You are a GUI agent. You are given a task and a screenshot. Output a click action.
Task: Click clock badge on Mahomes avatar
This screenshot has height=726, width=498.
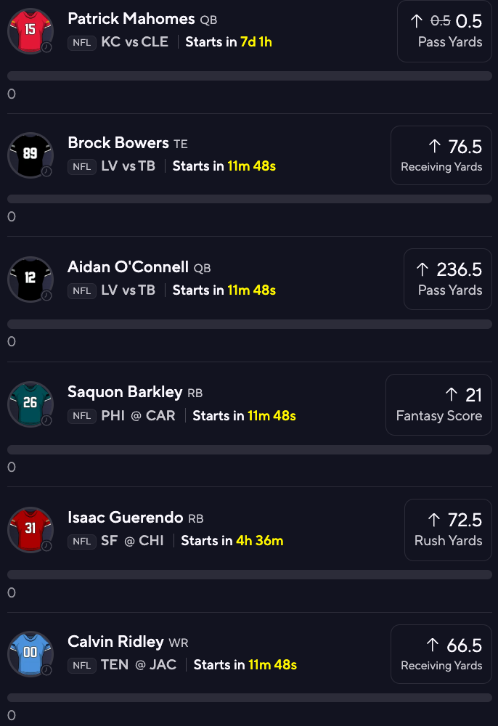click(x=46, y=47)
